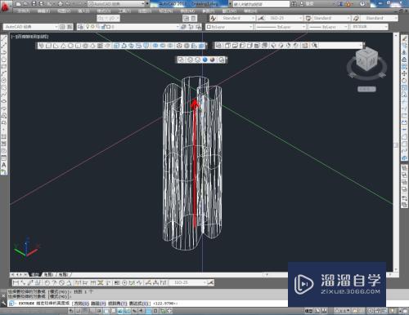Open the 工具(T) Tools menu
Viewport: 409px width, 315px height.
coord(124,11)
